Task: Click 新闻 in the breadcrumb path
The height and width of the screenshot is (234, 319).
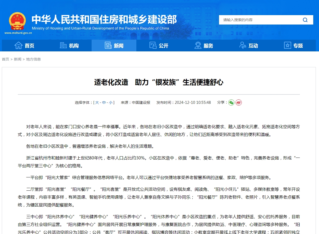Action: pyautogui.click(x=17, y=59)
